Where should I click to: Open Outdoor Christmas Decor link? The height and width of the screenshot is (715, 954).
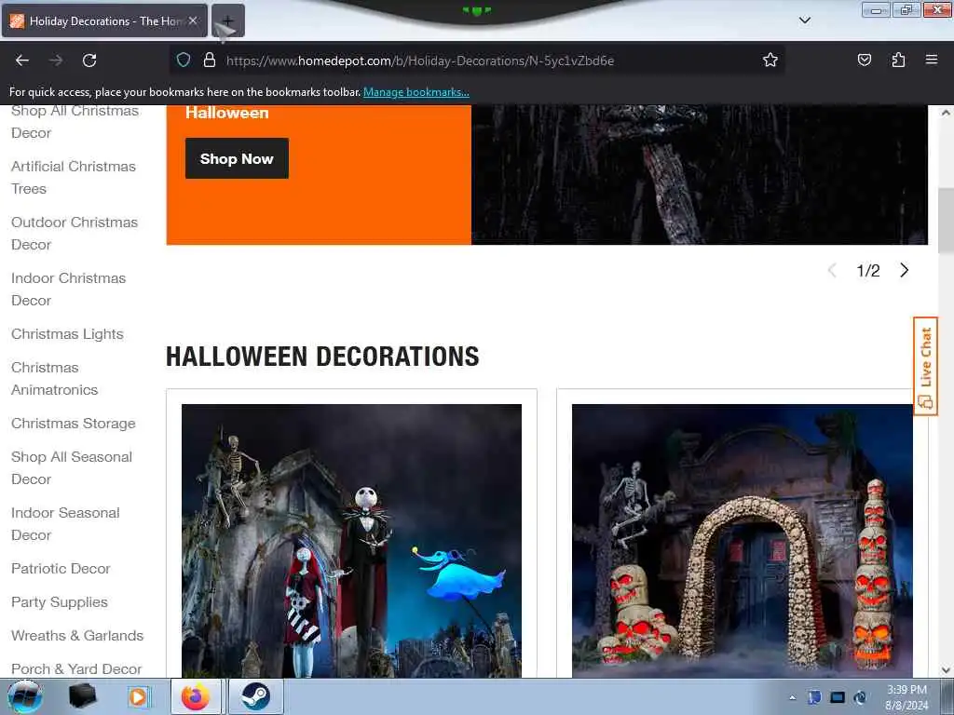click(75, 234)
